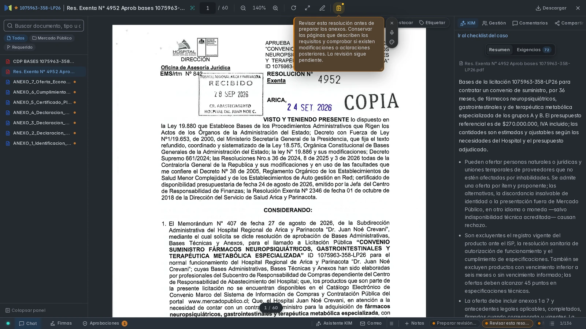This screenshot has height=329, width=586.
Task: Click the microphone icon beside the note
Action: click(x=392, y=33)
